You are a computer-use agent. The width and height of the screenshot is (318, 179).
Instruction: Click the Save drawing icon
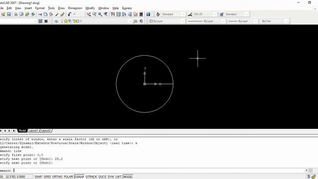point(9,14)
